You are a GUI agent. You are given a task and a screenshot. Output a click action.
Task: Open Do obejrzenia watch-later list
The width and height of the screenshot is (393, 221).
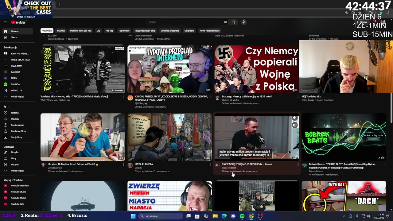18,125
